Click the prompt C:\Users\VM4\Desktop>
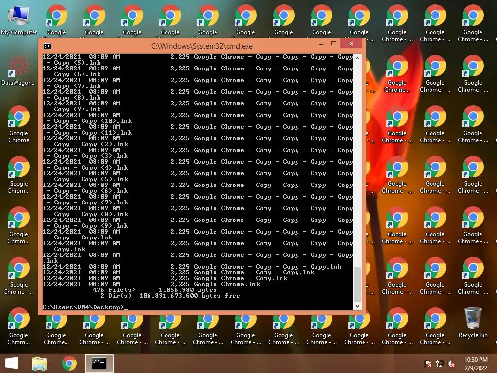The width and height of the screenshot is (497, 373). [x=83, y=307]
